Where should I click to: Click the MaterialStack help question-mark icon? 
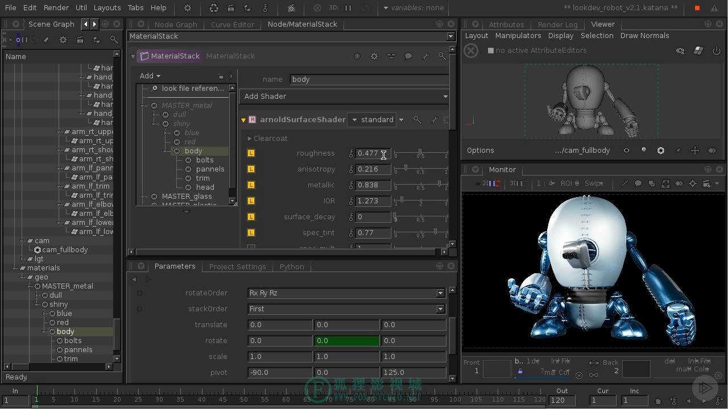(357, 56)
